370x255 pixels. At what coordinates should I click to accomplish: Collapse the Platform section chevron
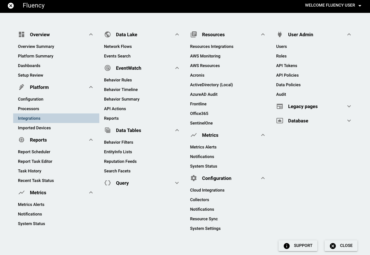(91, 87)
